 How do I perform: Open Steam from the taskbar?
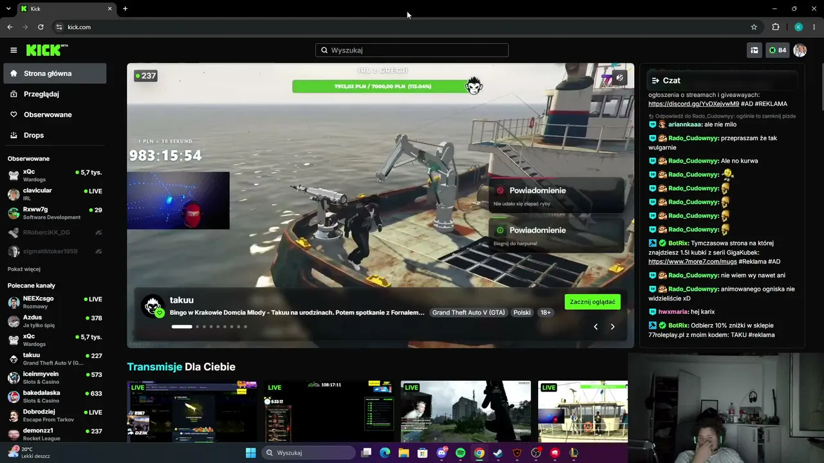coord(498,453)
